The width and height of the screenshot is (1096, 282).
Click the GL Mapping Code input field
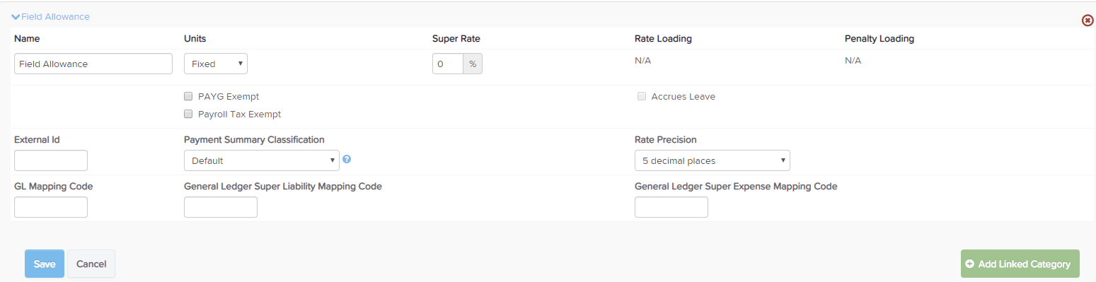pyautogui.click(x=51, y=207)
